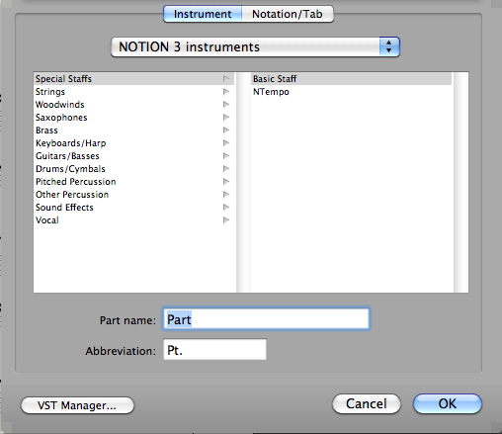Choose the Basic Staff instrument
This screenshot has height=434, width=502.
[351, 79]
